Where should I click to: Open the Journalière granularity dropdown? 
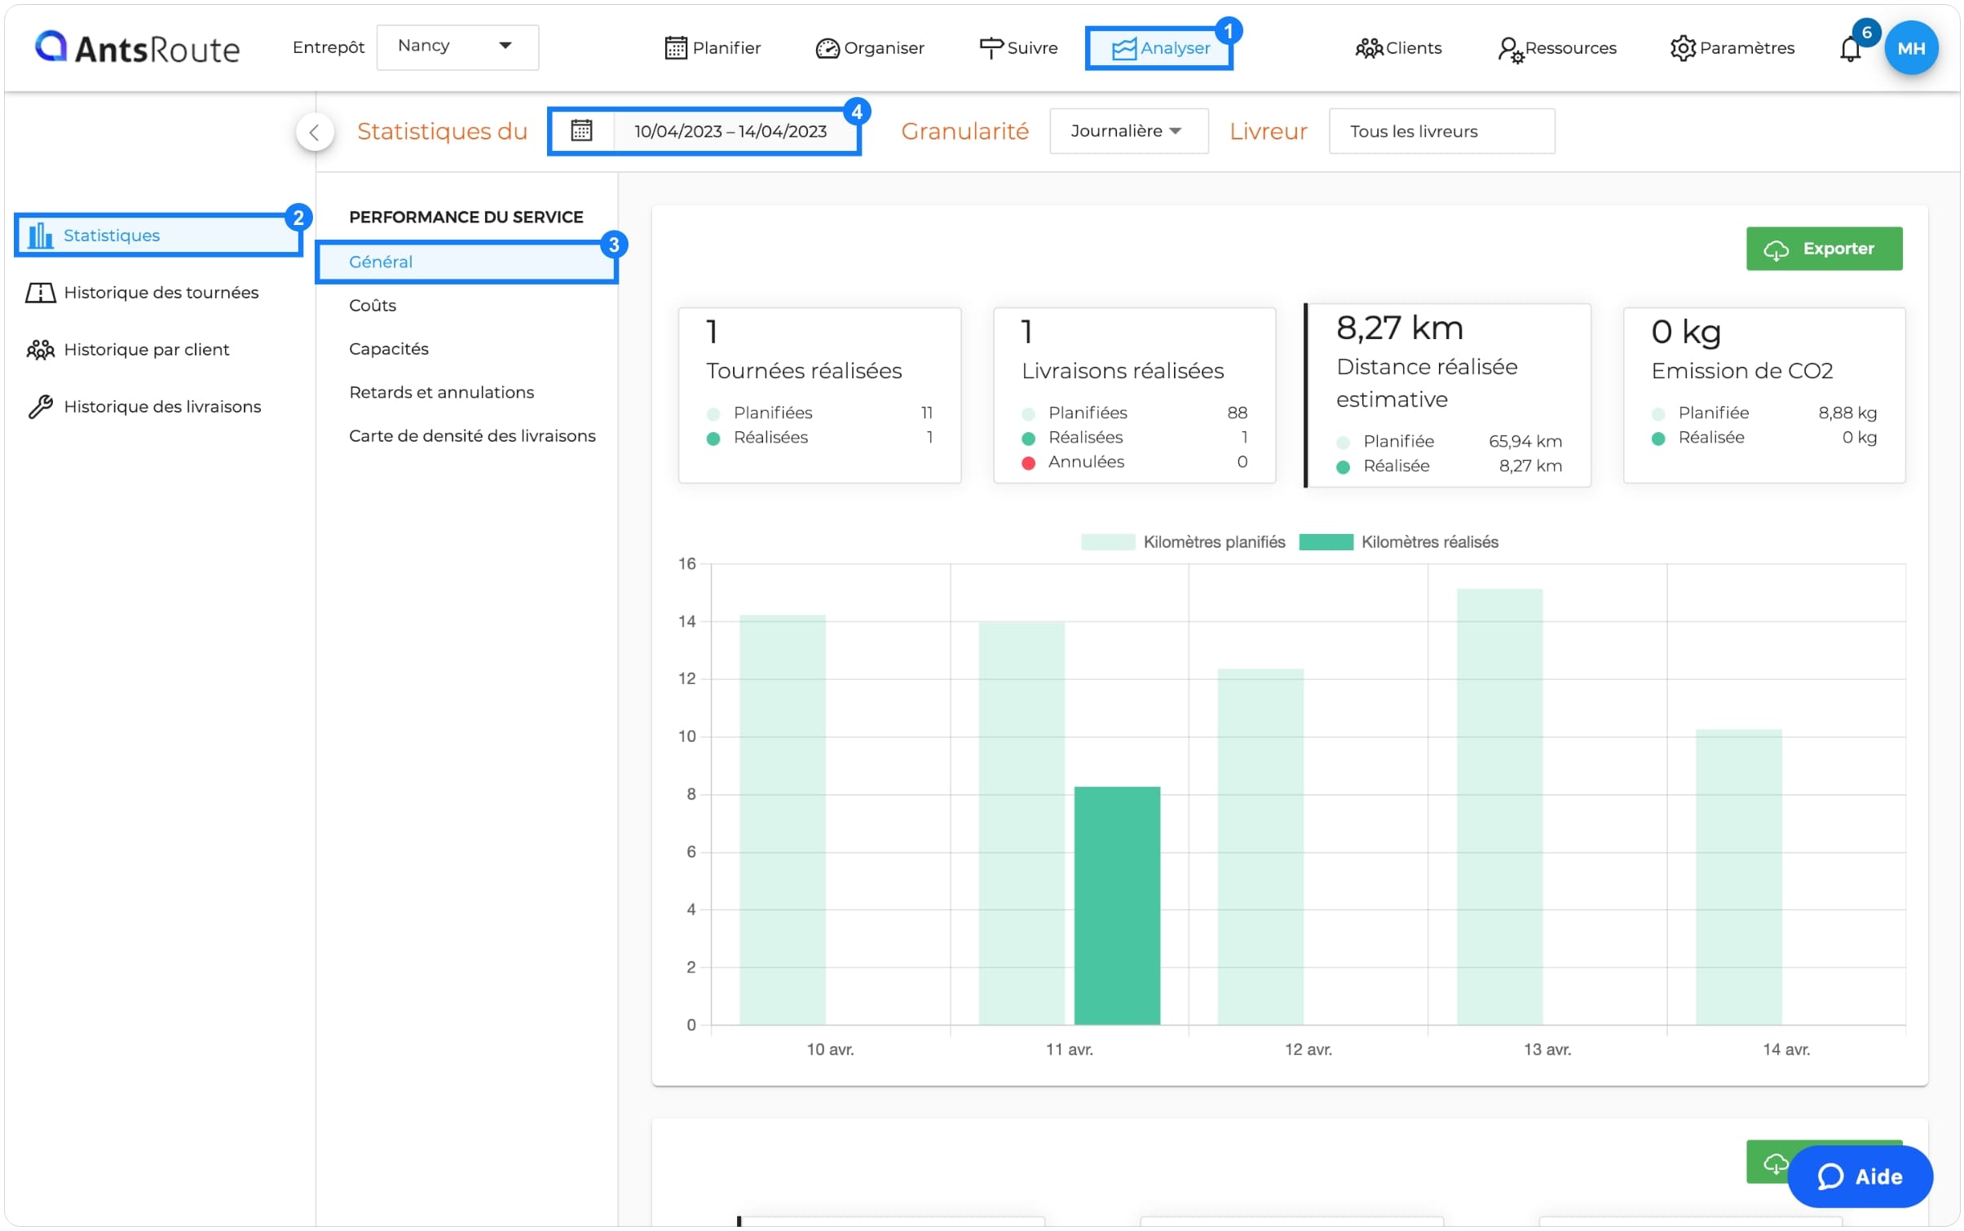(1128, 130)
